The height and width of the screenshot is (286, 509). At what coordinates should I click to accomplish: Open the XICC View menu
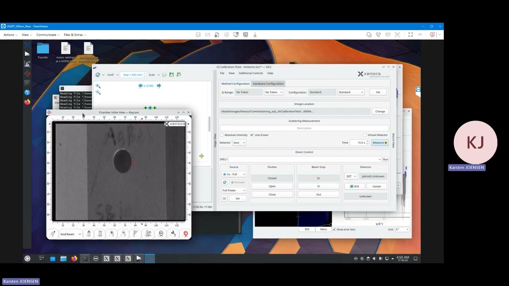click(231, 73)
